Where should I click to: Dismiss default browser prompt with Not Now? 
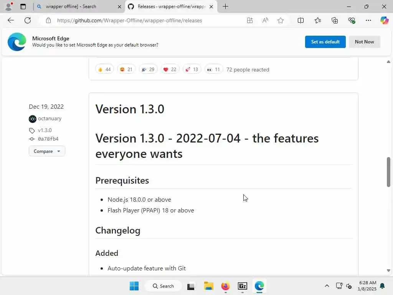point(365,42)
